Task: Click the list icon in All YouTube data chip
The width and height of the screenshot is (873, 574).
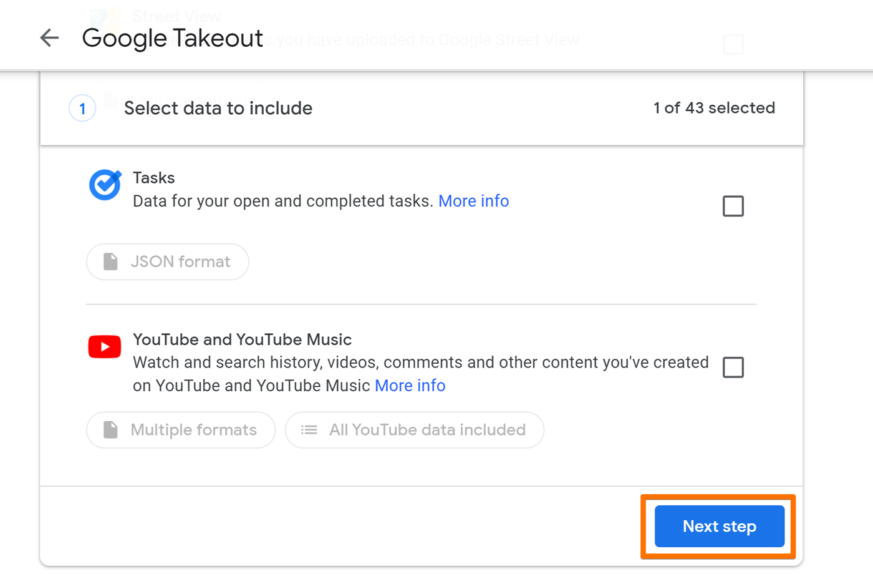Action: [308, 430]
